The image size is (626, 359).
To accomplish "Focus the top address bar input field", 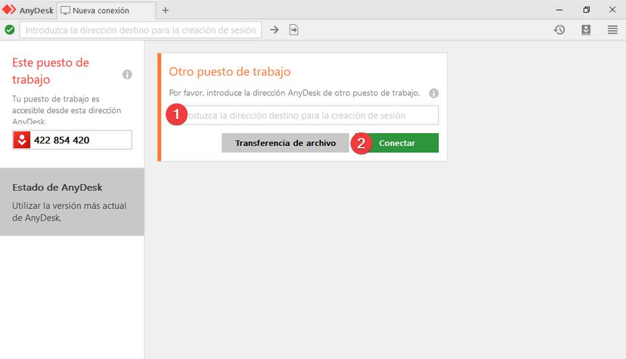I will (x=141, y=30).
